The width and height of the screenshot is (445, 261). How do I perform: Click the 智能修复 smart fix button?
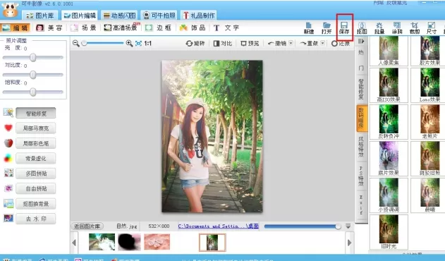click(x=36, y=114)
